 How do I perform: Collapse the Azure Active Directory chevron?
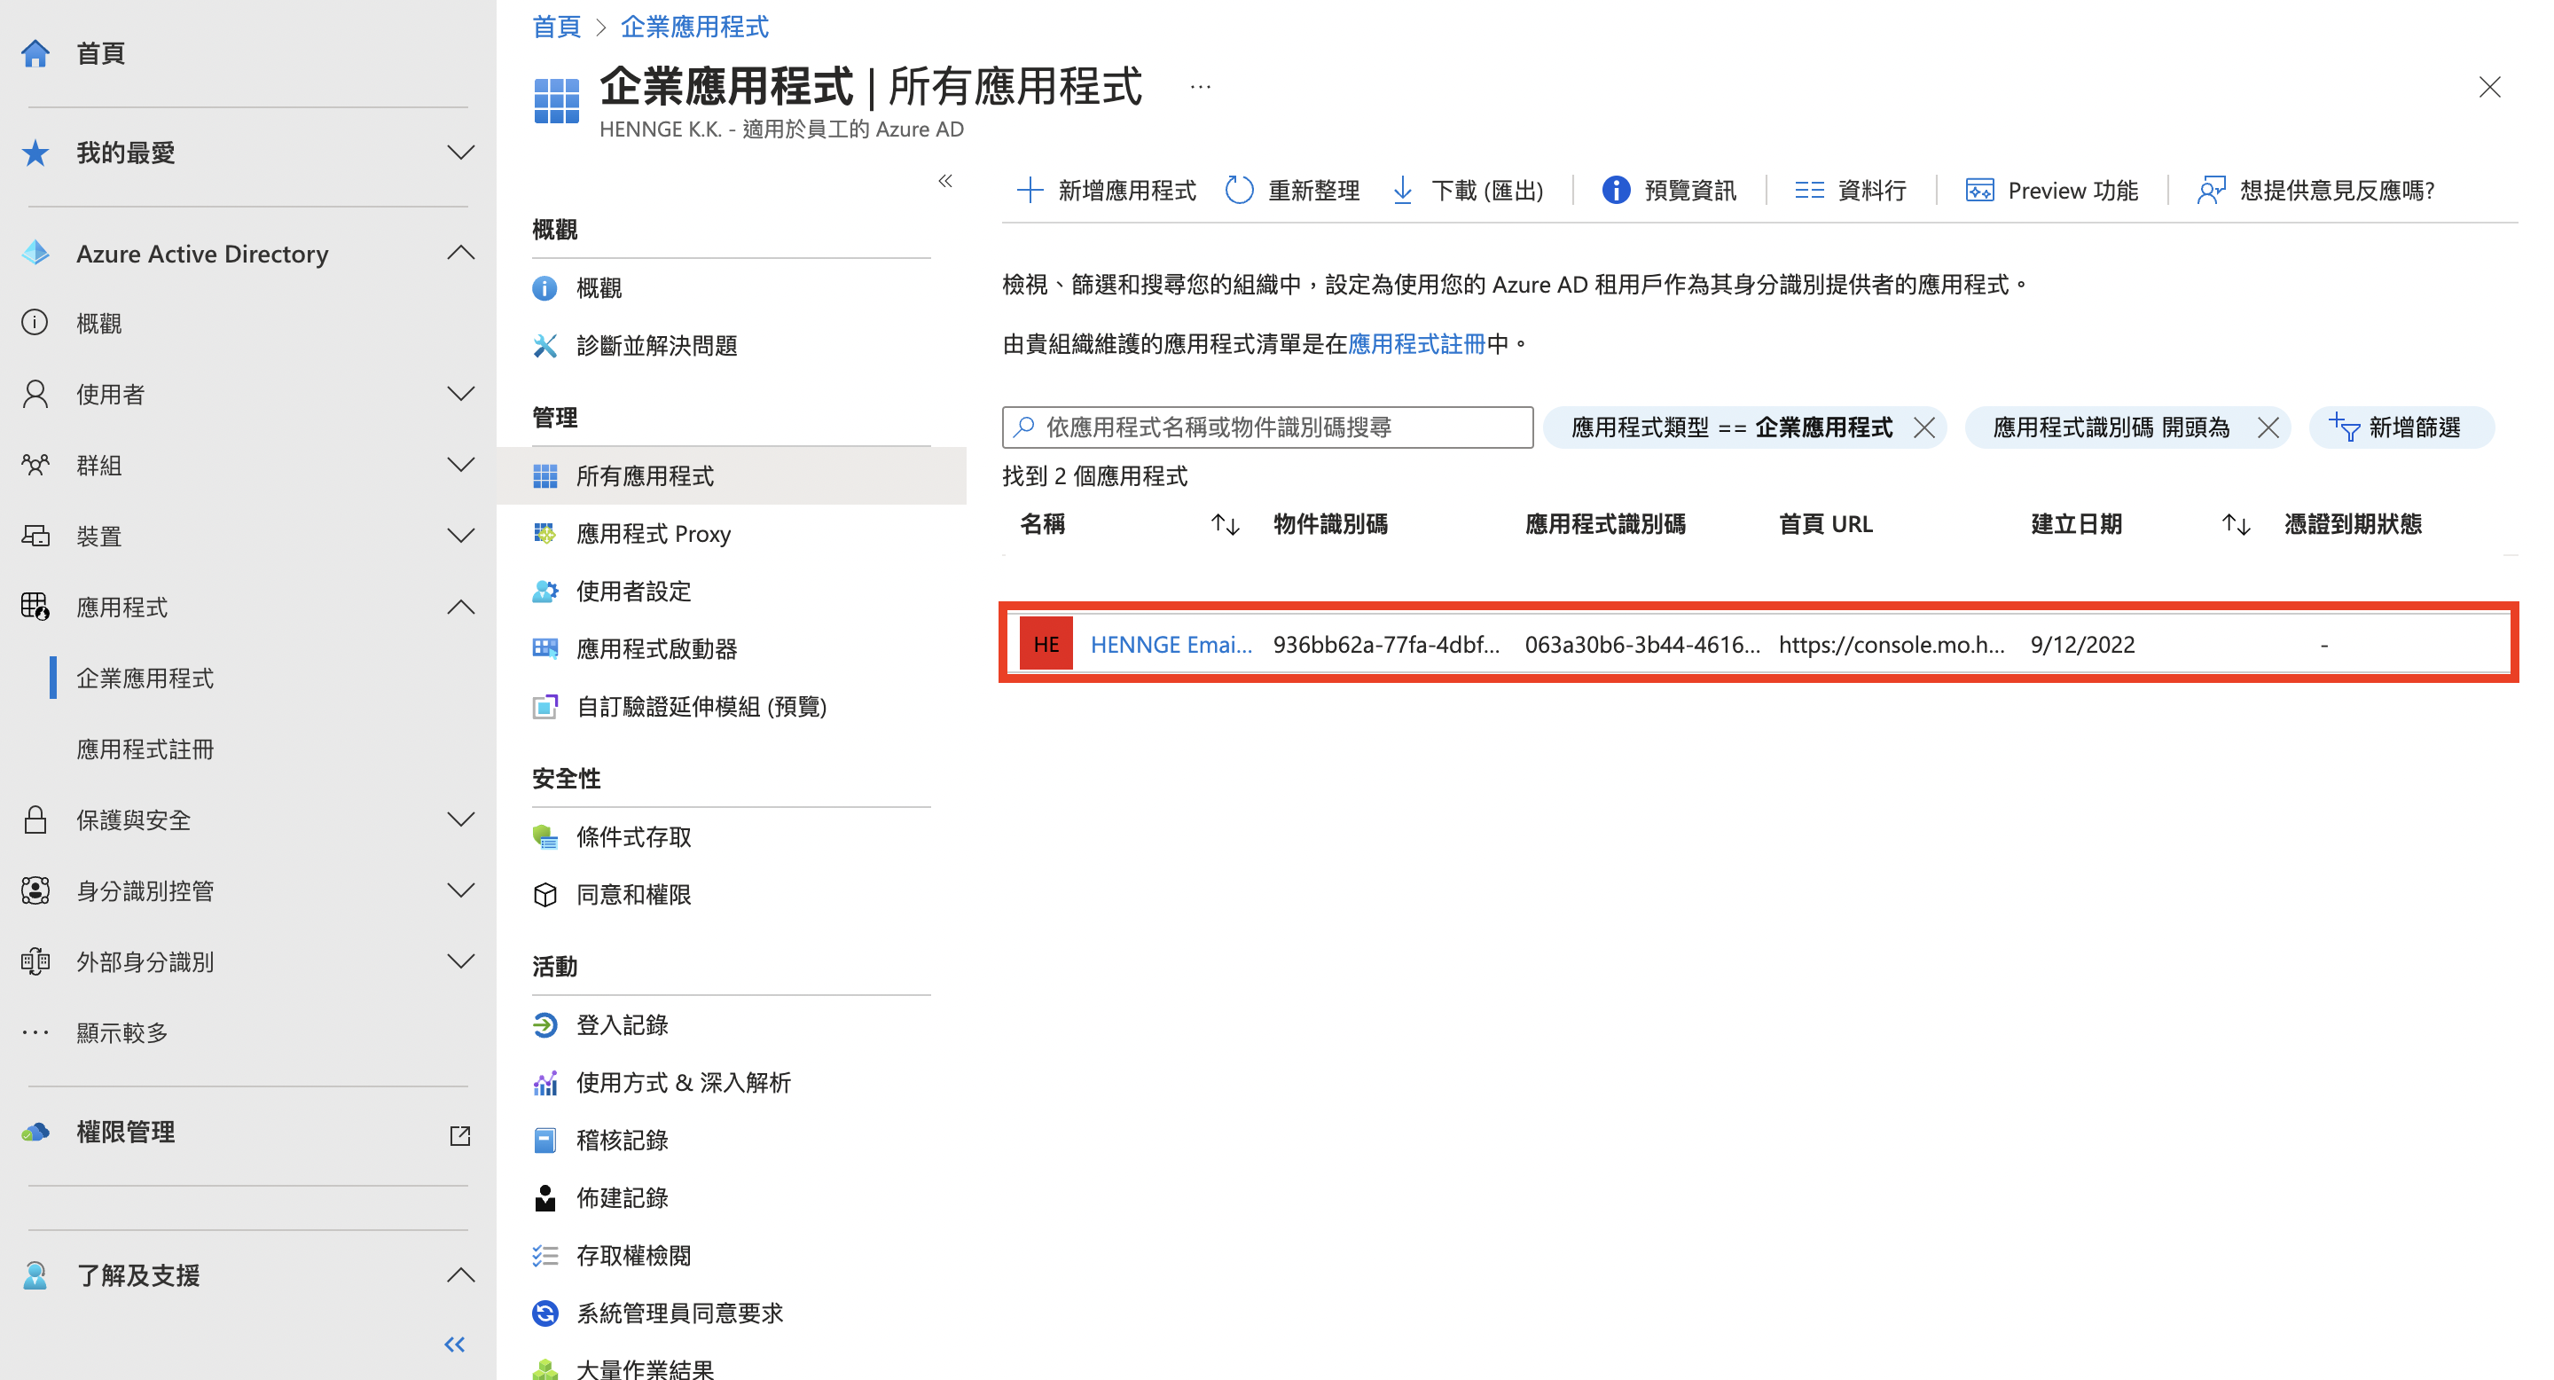tap(460, 253)
